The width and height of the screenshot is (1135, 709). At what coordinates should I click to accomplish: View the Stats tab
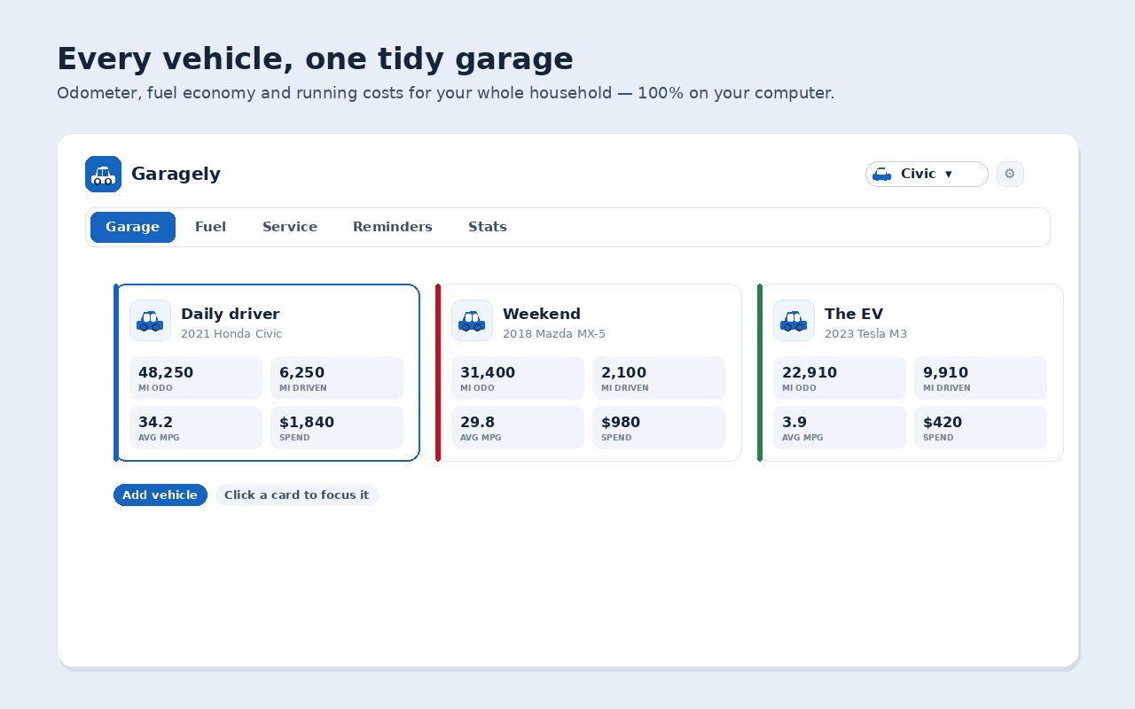[x=488, y=227]
